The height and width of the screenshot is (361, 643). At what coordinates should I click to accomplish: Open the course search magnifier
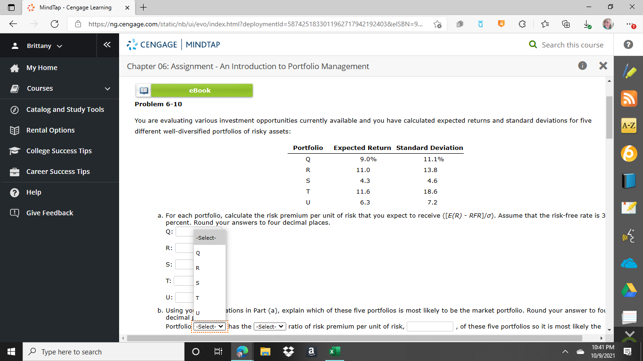point(532,45)
